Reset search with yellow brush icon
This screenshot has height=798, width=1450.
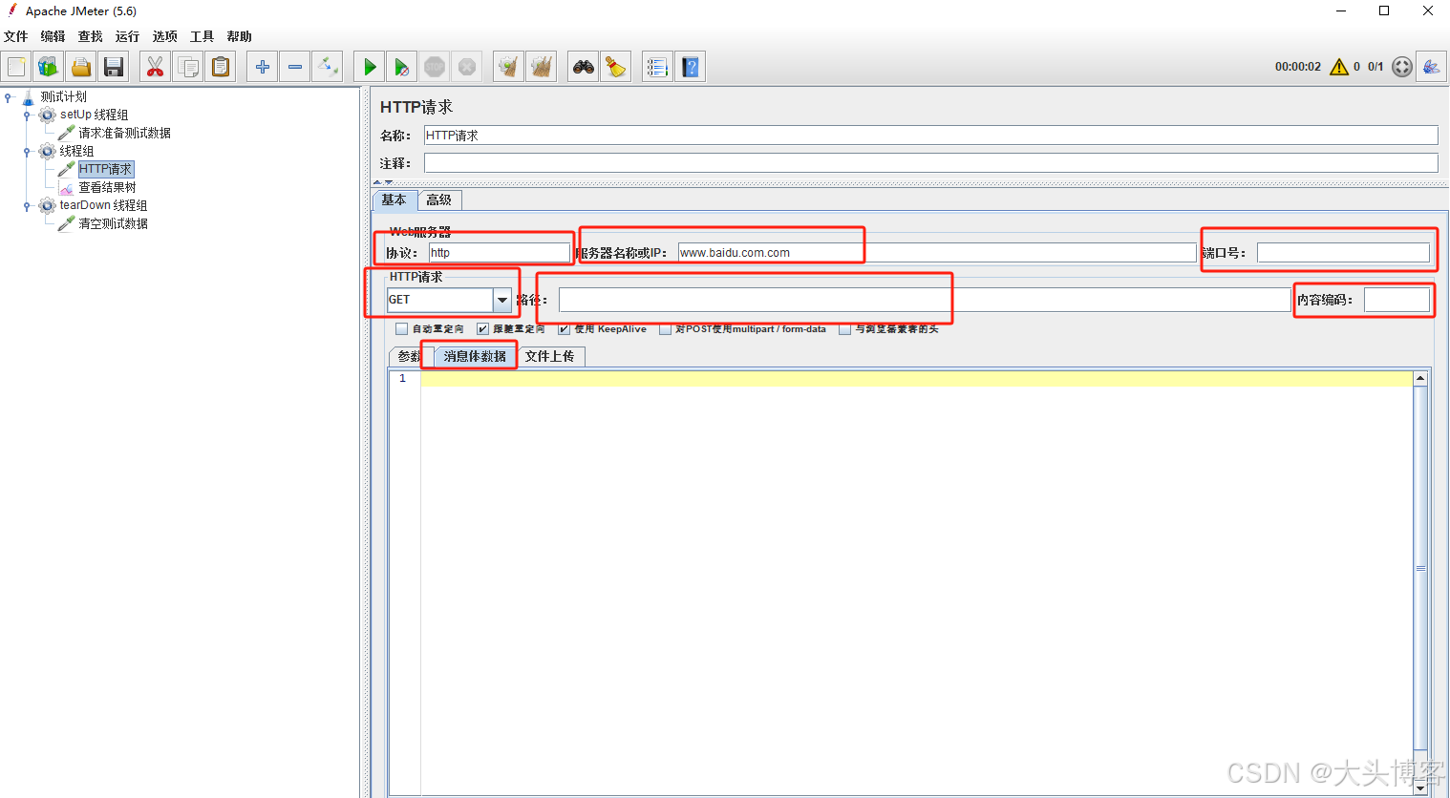(616, 67)
